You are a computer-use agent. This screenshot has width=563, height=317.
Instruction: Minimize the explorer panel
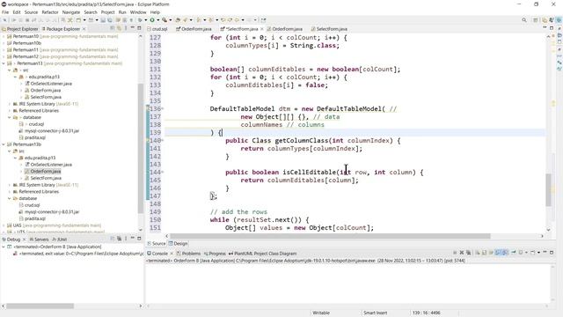point(132,28)
